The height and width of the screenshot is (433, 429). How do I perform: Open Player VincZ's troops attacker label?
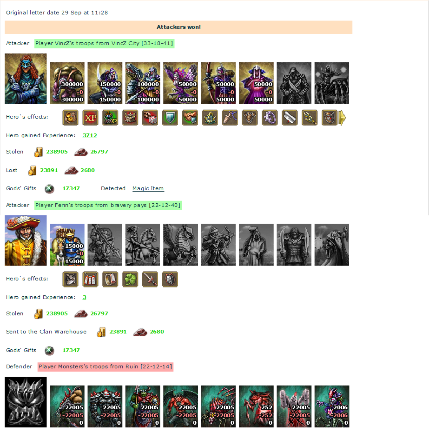104,43
